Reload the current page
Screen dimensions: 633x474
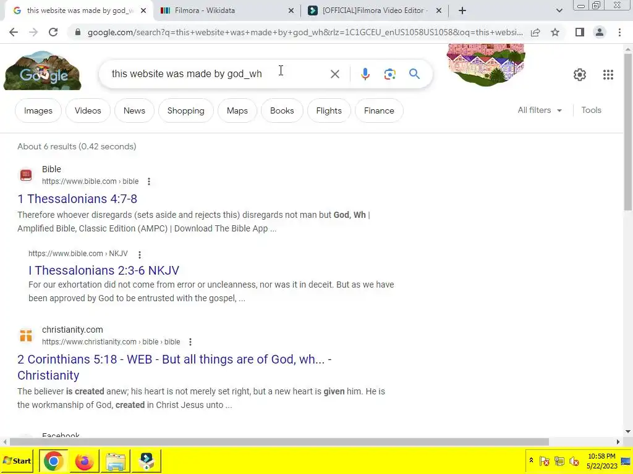point(53,32)
